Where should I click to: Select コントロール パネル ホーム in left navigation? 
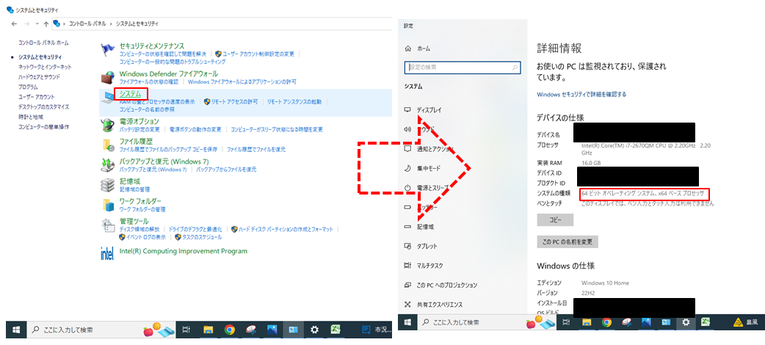coord(43,43)
